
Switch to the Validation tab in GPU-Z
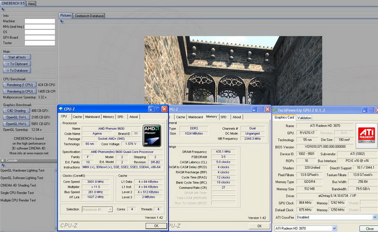305,118
